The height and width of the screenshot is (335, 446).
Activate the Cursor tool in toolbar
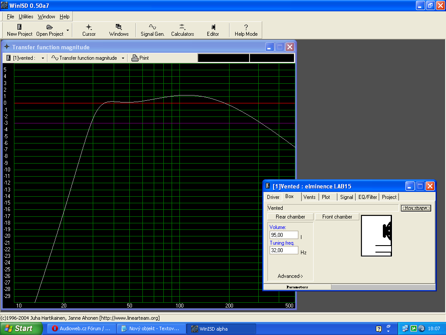[89, 30]
